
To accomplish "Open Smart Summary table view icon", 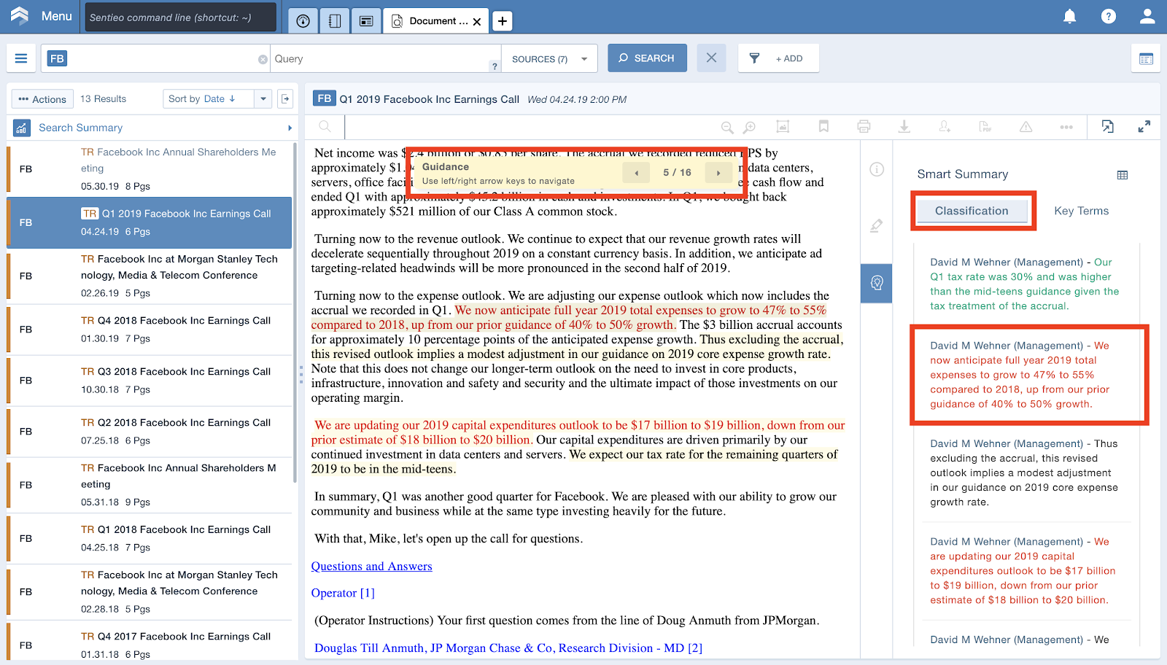I will click(1123, 175).
